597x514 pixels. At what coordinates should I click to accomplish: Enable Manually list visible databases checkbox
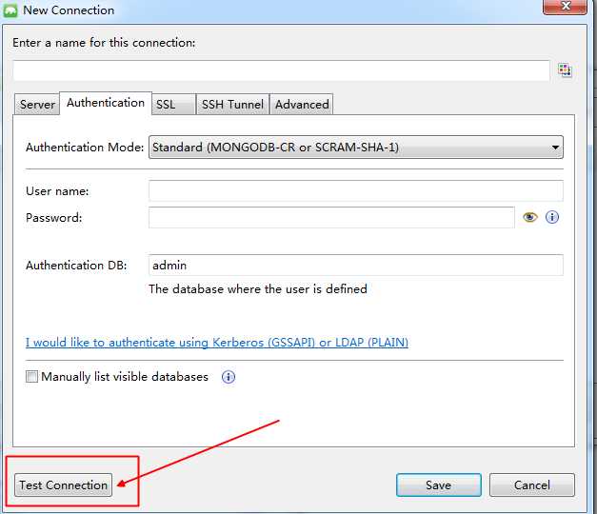31,377
